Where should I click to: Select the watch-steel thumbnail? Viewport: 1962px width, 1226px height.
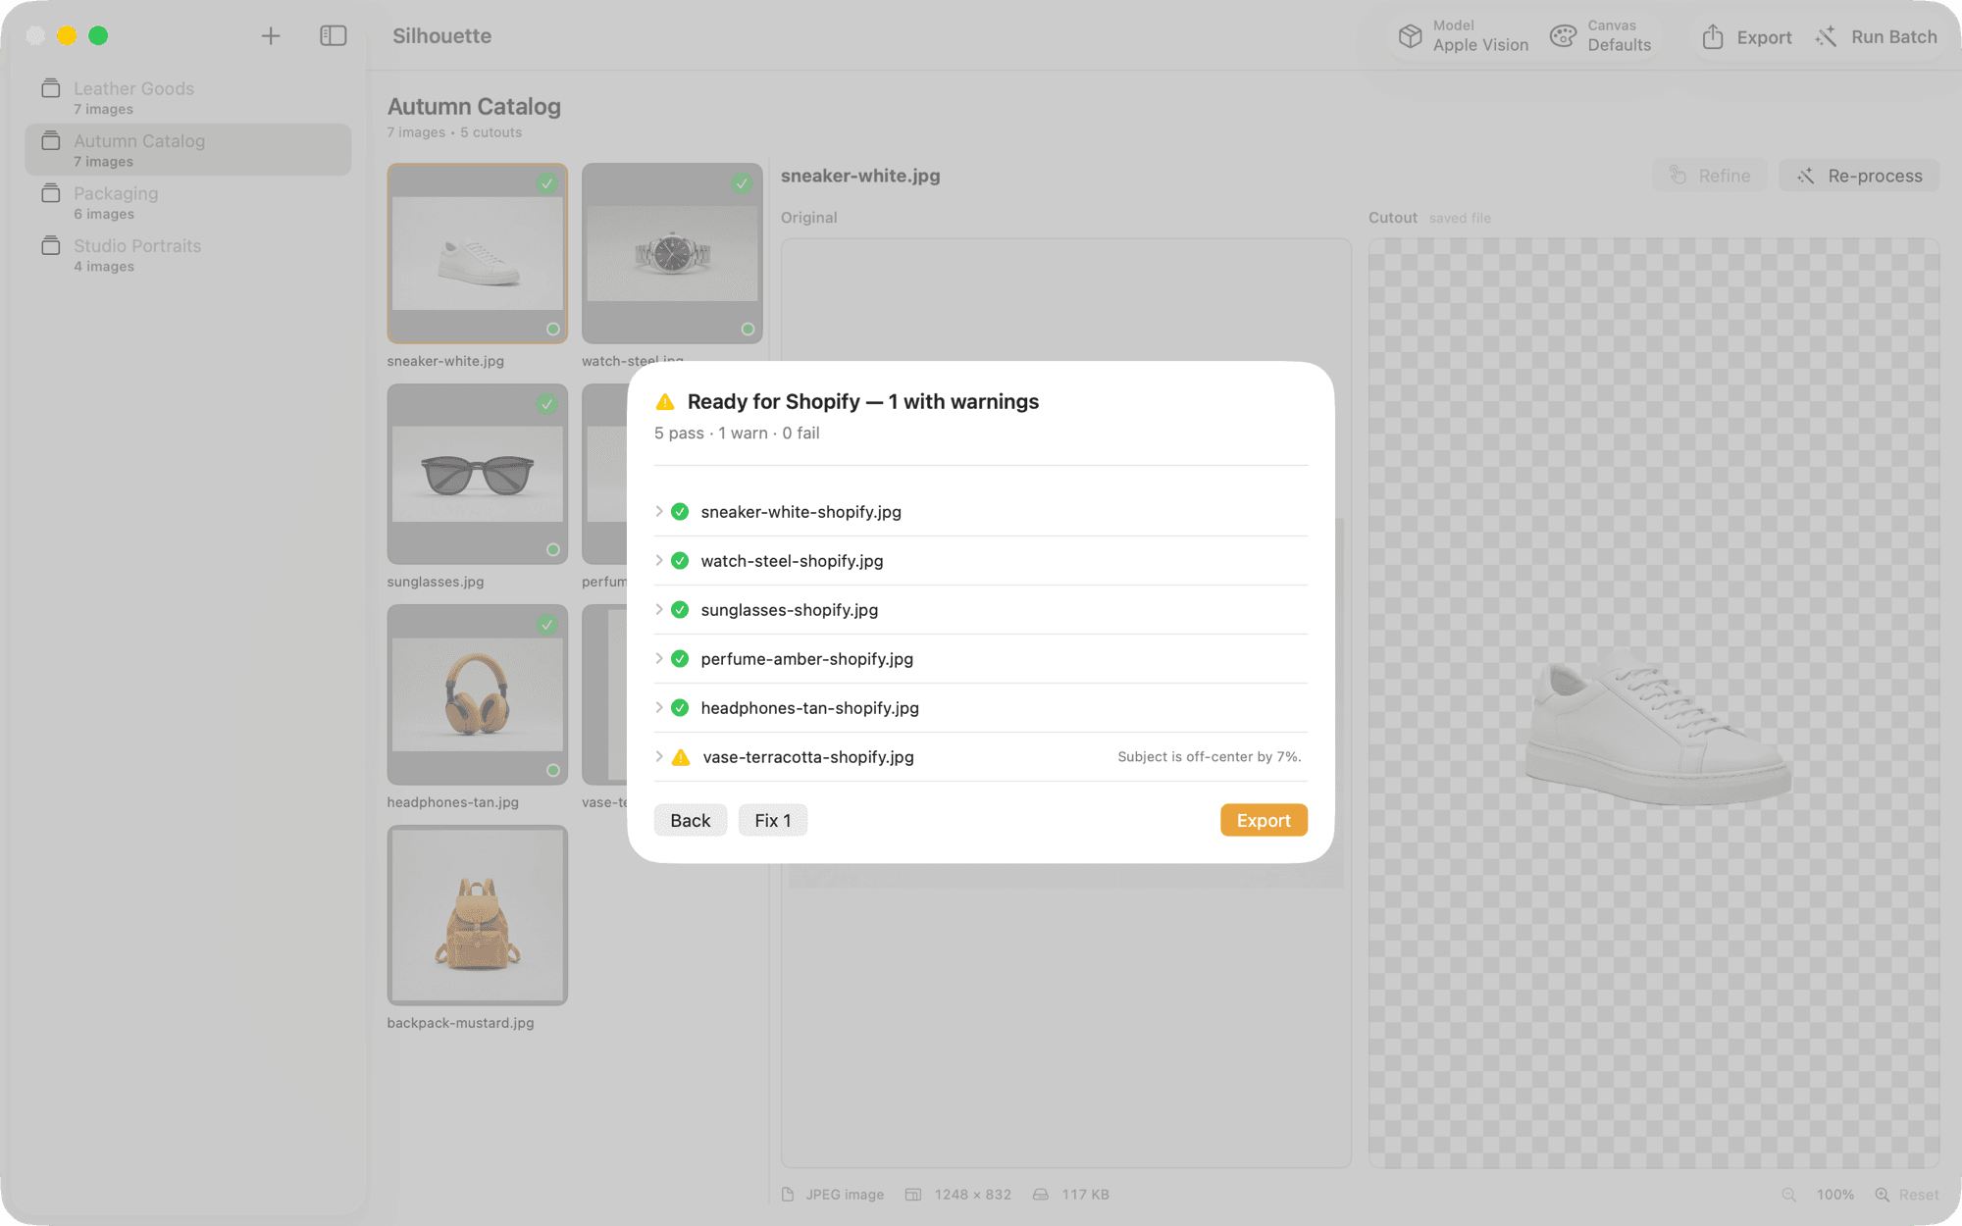[672, 253]
